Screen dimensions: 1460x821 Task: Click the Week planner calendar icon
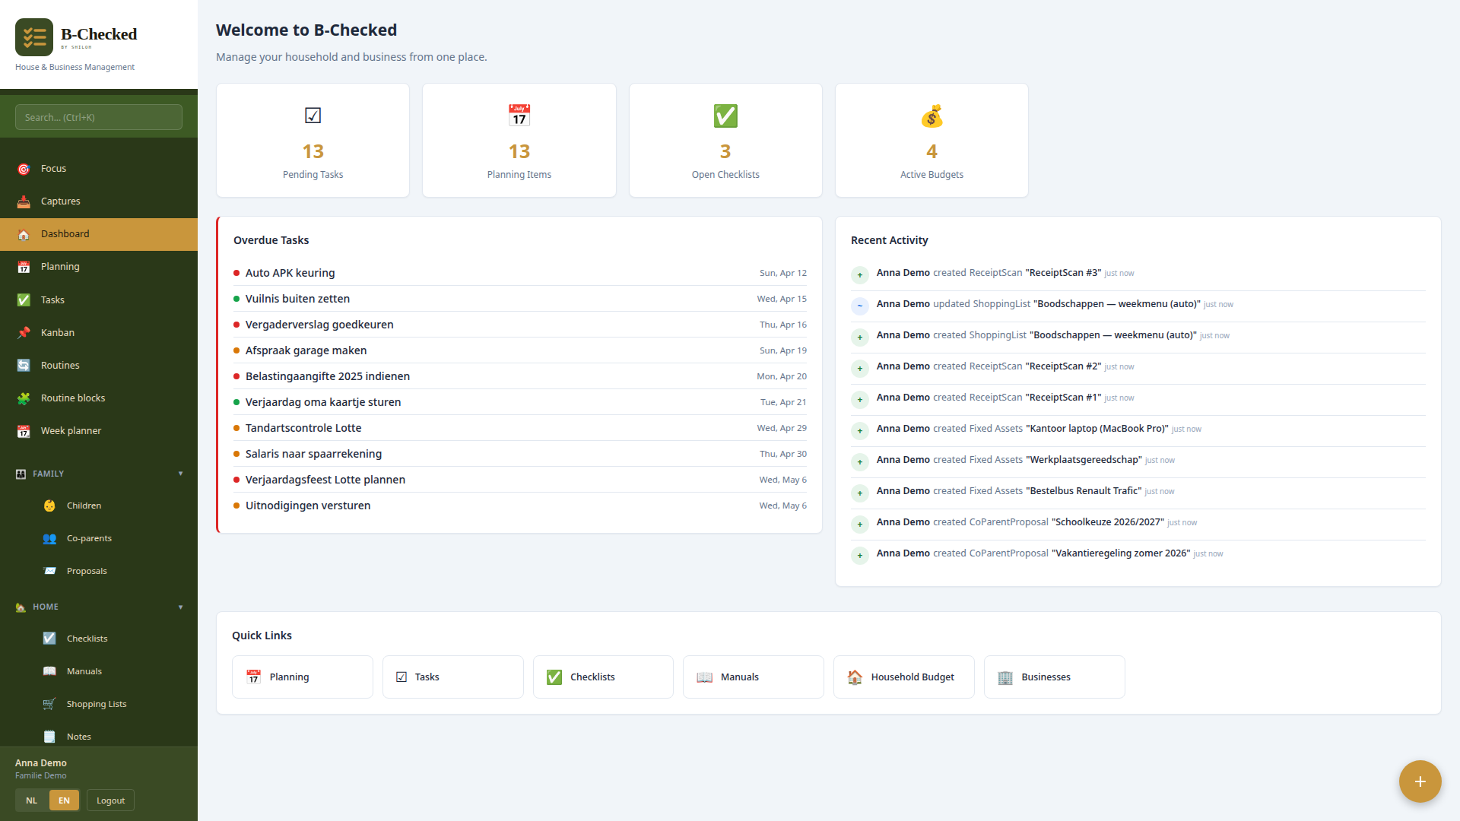pyautogui.click(x=24, y=431)
